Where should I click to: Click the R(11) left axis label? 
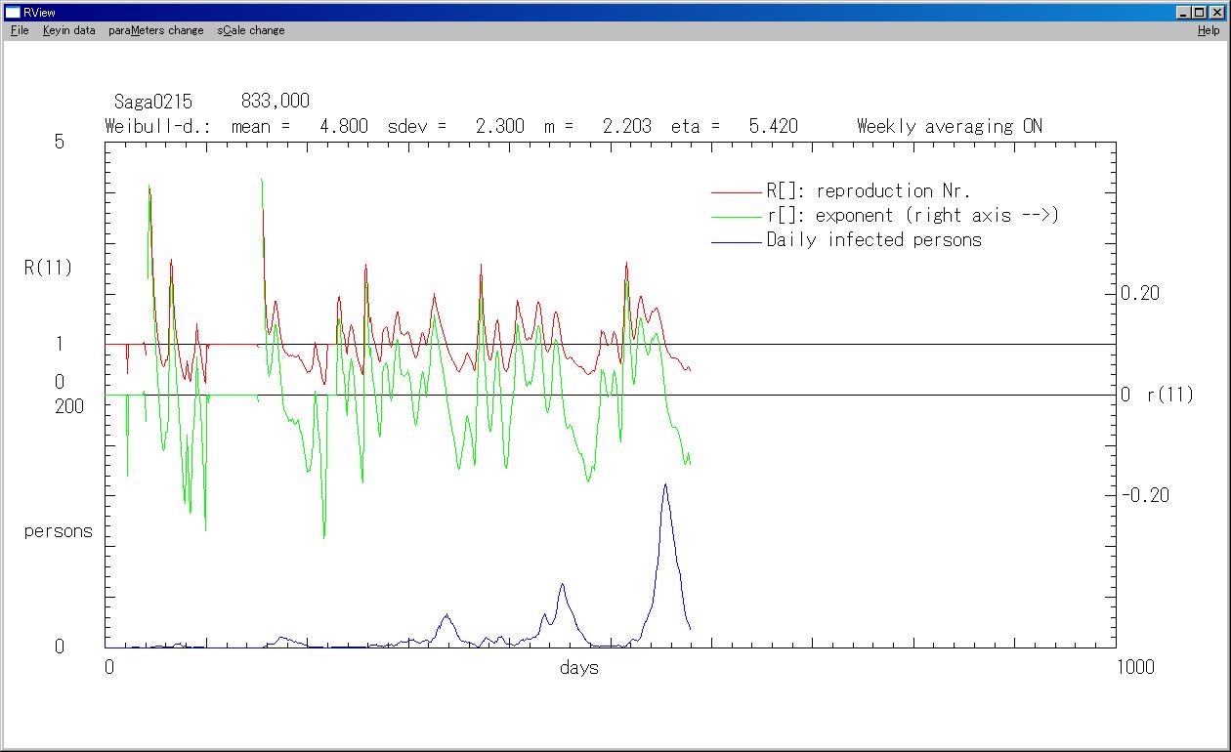(x=48, y=268)
